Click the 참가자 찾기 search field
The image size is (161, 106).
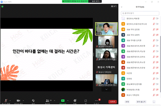coord(140,13)
